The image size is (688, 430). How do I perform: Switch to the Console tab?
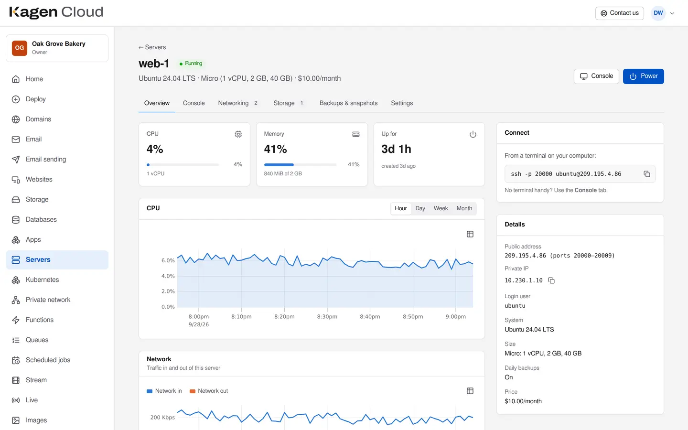[x=194, y=103]
